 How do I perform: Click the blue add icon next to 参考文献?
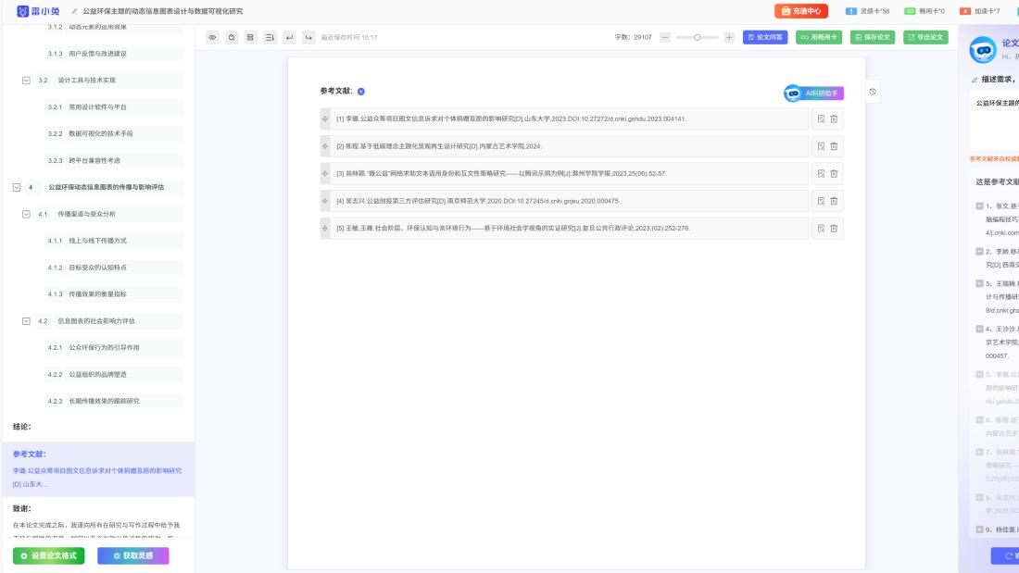pos(360,92)
